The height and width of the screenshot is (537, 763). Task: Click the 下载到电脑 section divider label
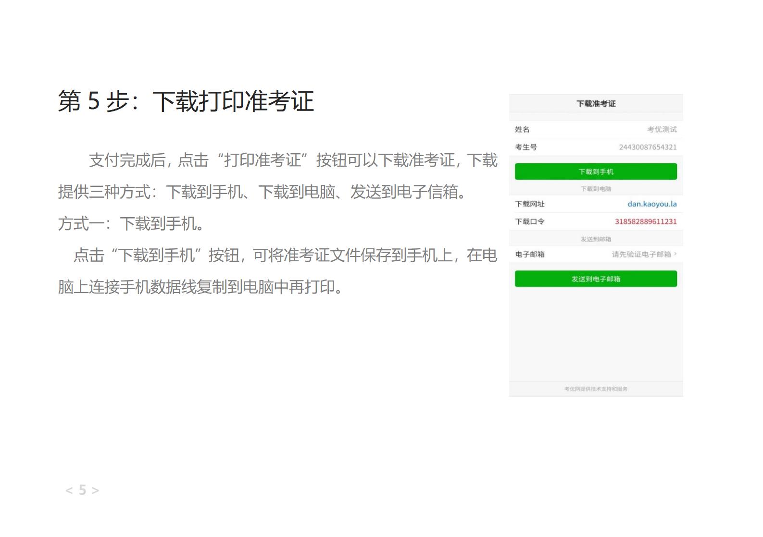pos(596,189)
